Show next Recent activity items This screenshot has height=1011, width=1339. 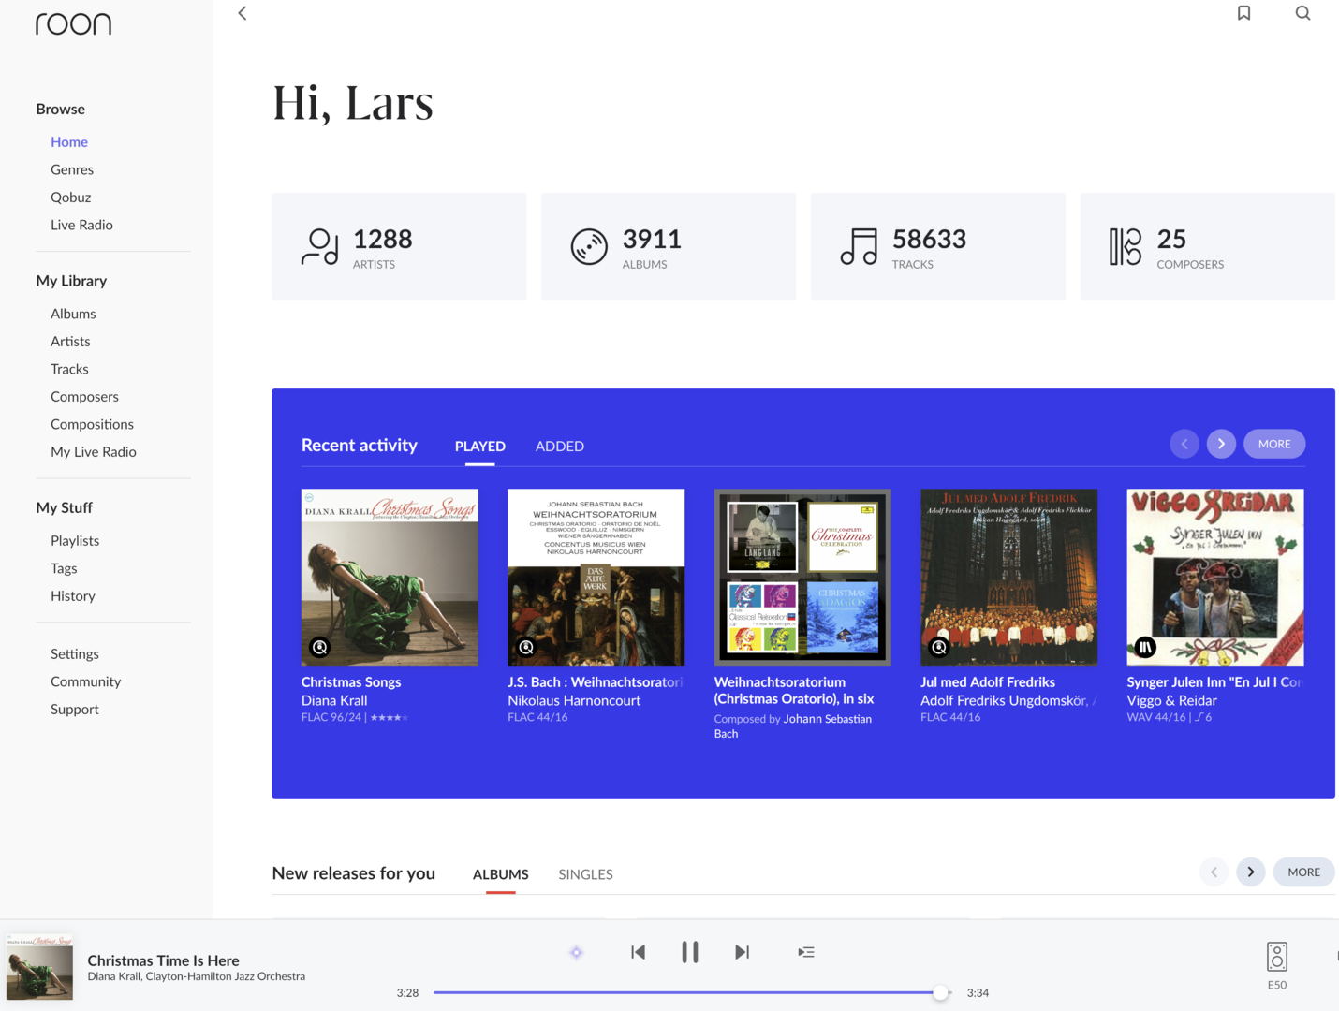tap(1221, 444)
